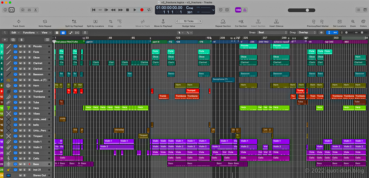Increase nudge value with right arrow
The height and width of the screenshot is (178, 369).
click(200, 21)
